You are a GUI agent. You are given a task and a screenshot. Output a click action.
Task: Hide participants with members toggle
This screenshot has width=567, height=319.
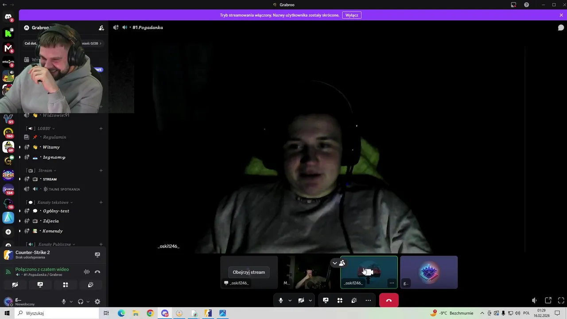[x=339, y=263]
